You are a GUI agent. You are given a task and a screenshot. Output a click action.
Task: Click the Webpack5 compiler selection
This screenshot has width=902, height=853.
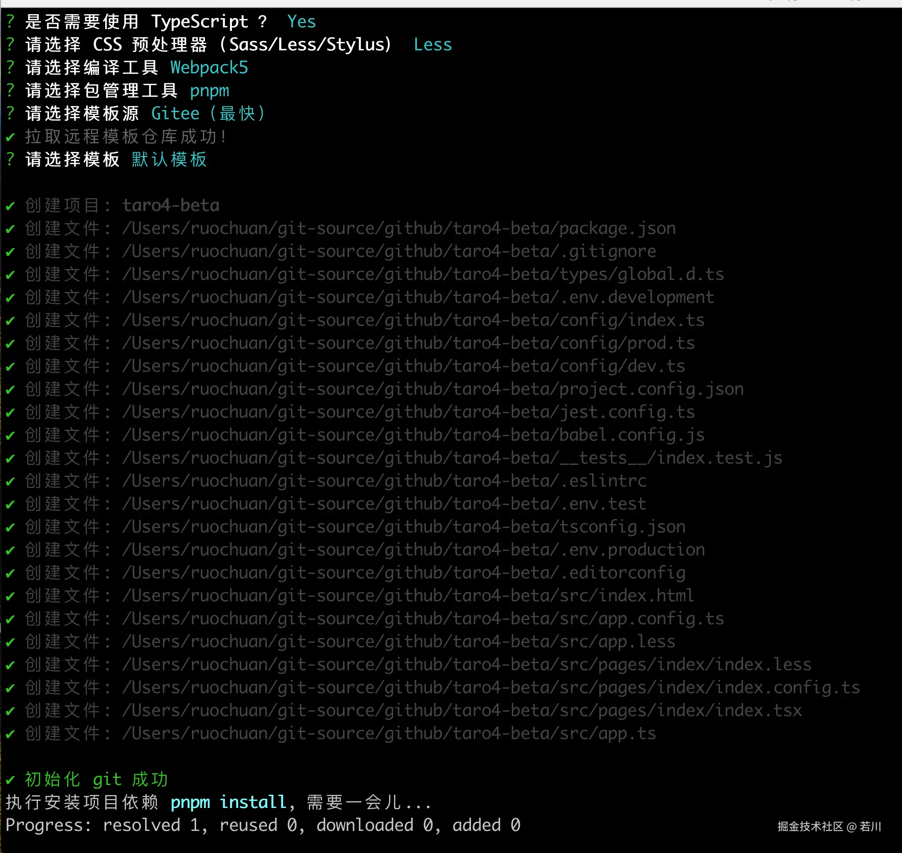[x=209, y=68]
